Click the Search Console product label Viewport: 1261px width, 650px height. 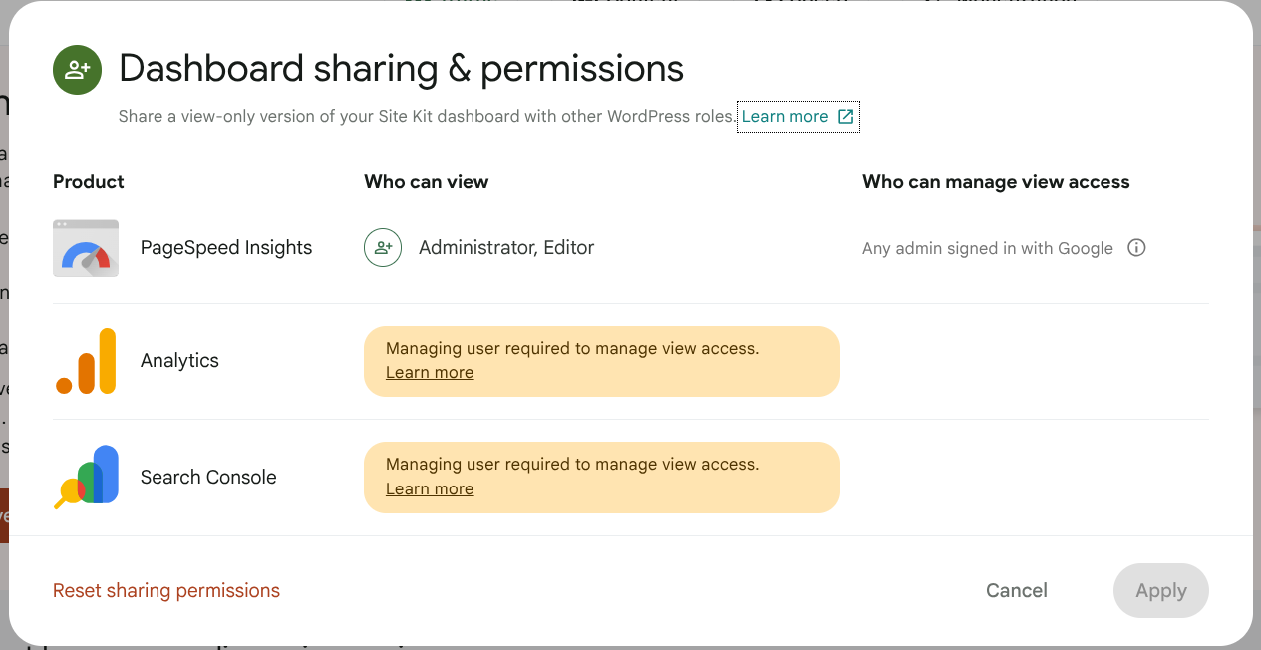click(x=208, y=478)
